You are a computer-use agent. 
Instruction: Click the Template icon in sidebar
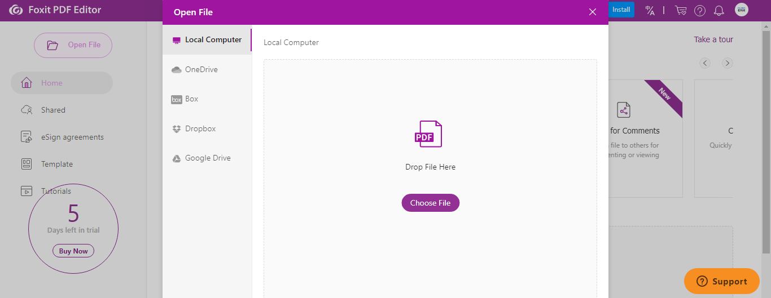26,164
